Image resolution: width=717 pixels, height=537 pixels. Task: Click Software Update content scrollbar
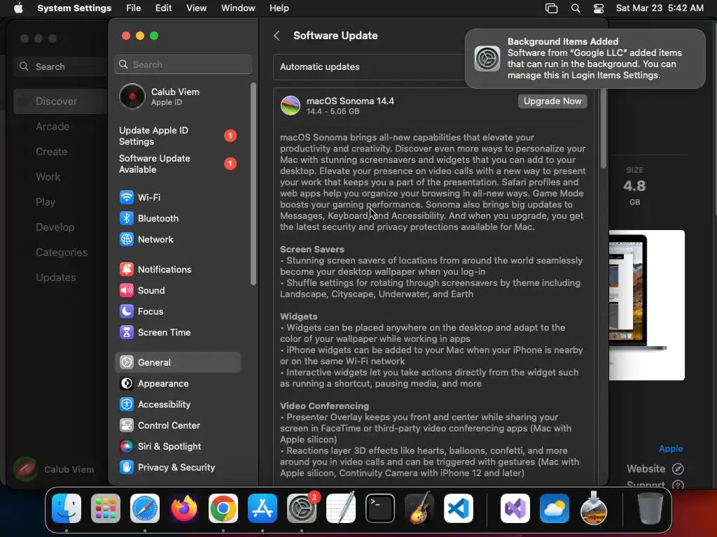coord(603,129)
